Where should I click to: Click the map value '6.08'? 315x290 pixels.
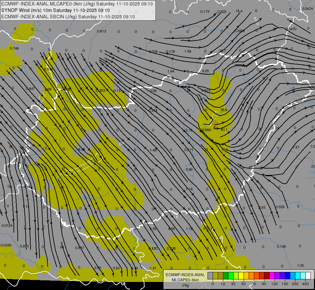81,149
